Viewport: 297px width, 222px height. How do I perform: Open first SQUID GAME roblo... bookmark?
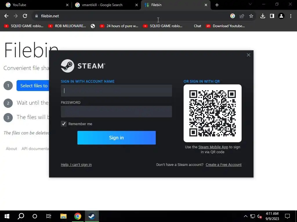[x=24, y=26]
